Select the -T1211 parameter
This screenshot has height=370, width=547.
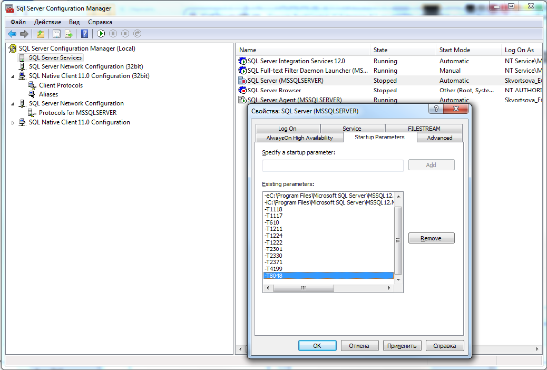tap(329, 229)
